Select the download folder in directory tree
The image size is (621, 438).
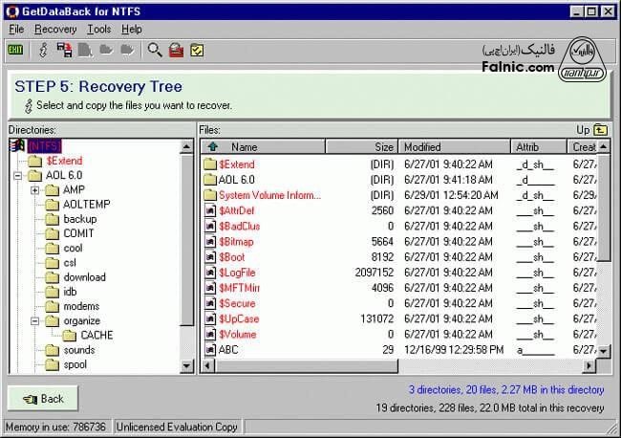pos(84,277)
